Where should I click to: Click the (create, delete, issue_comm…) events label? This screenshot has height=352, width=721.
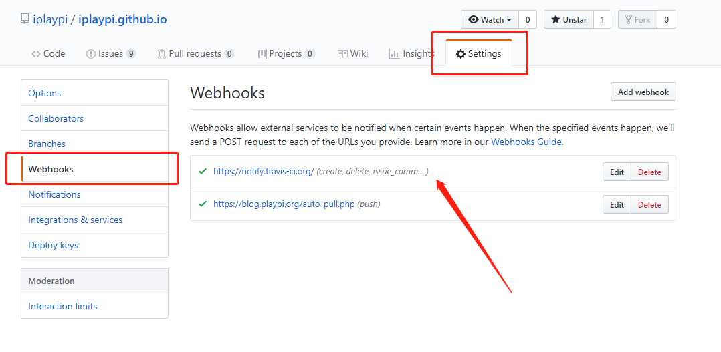tap(373, 172)
